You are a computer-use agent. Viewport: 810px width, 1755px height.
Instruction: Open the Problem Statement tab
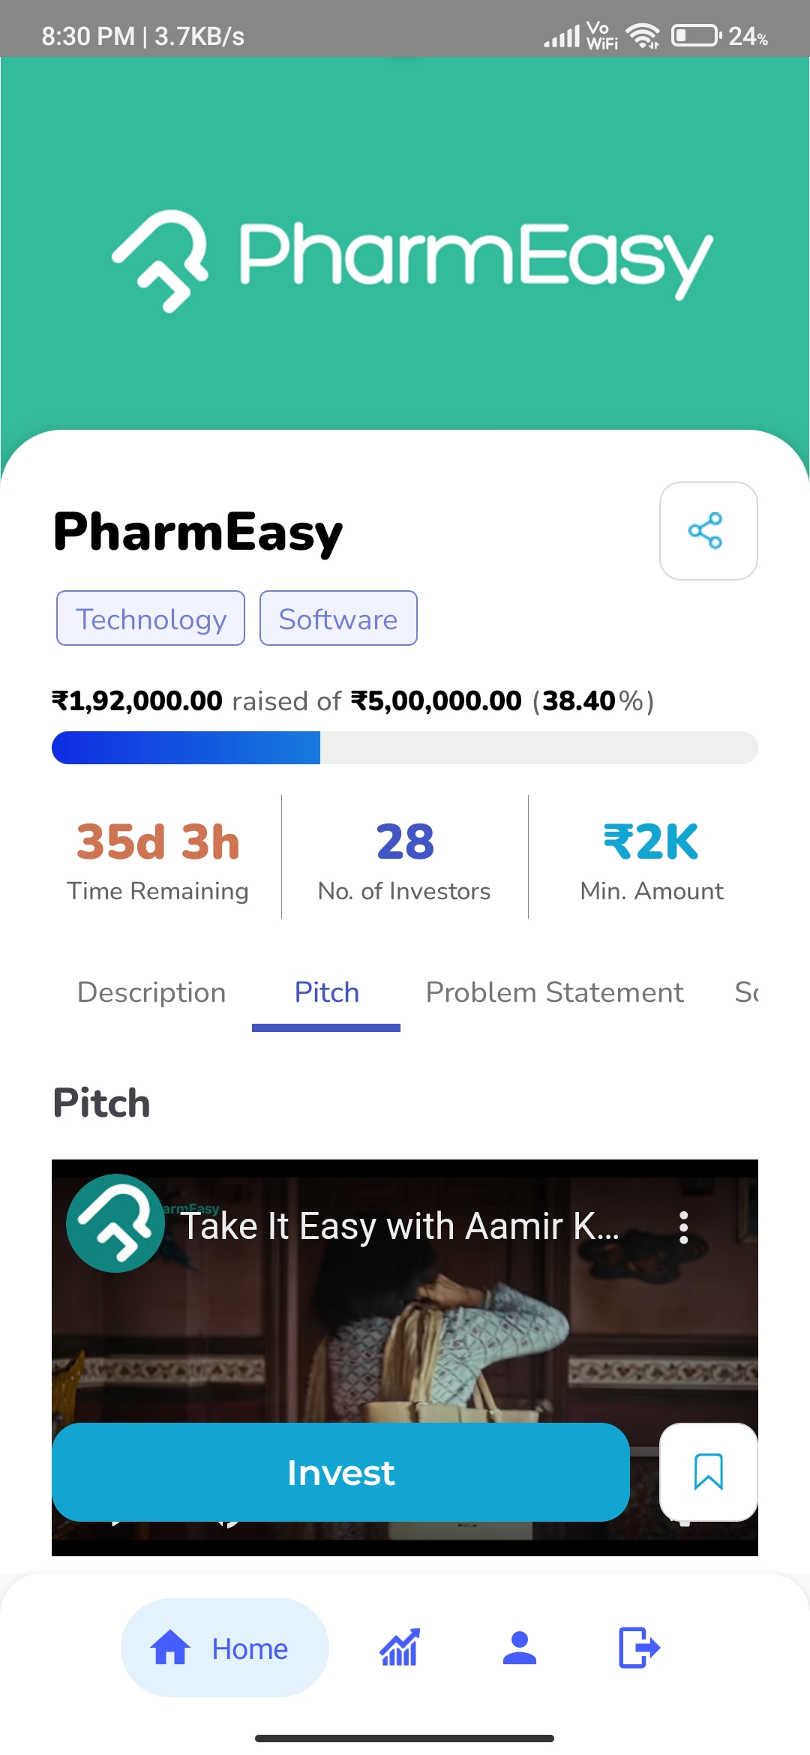(553, 991)
